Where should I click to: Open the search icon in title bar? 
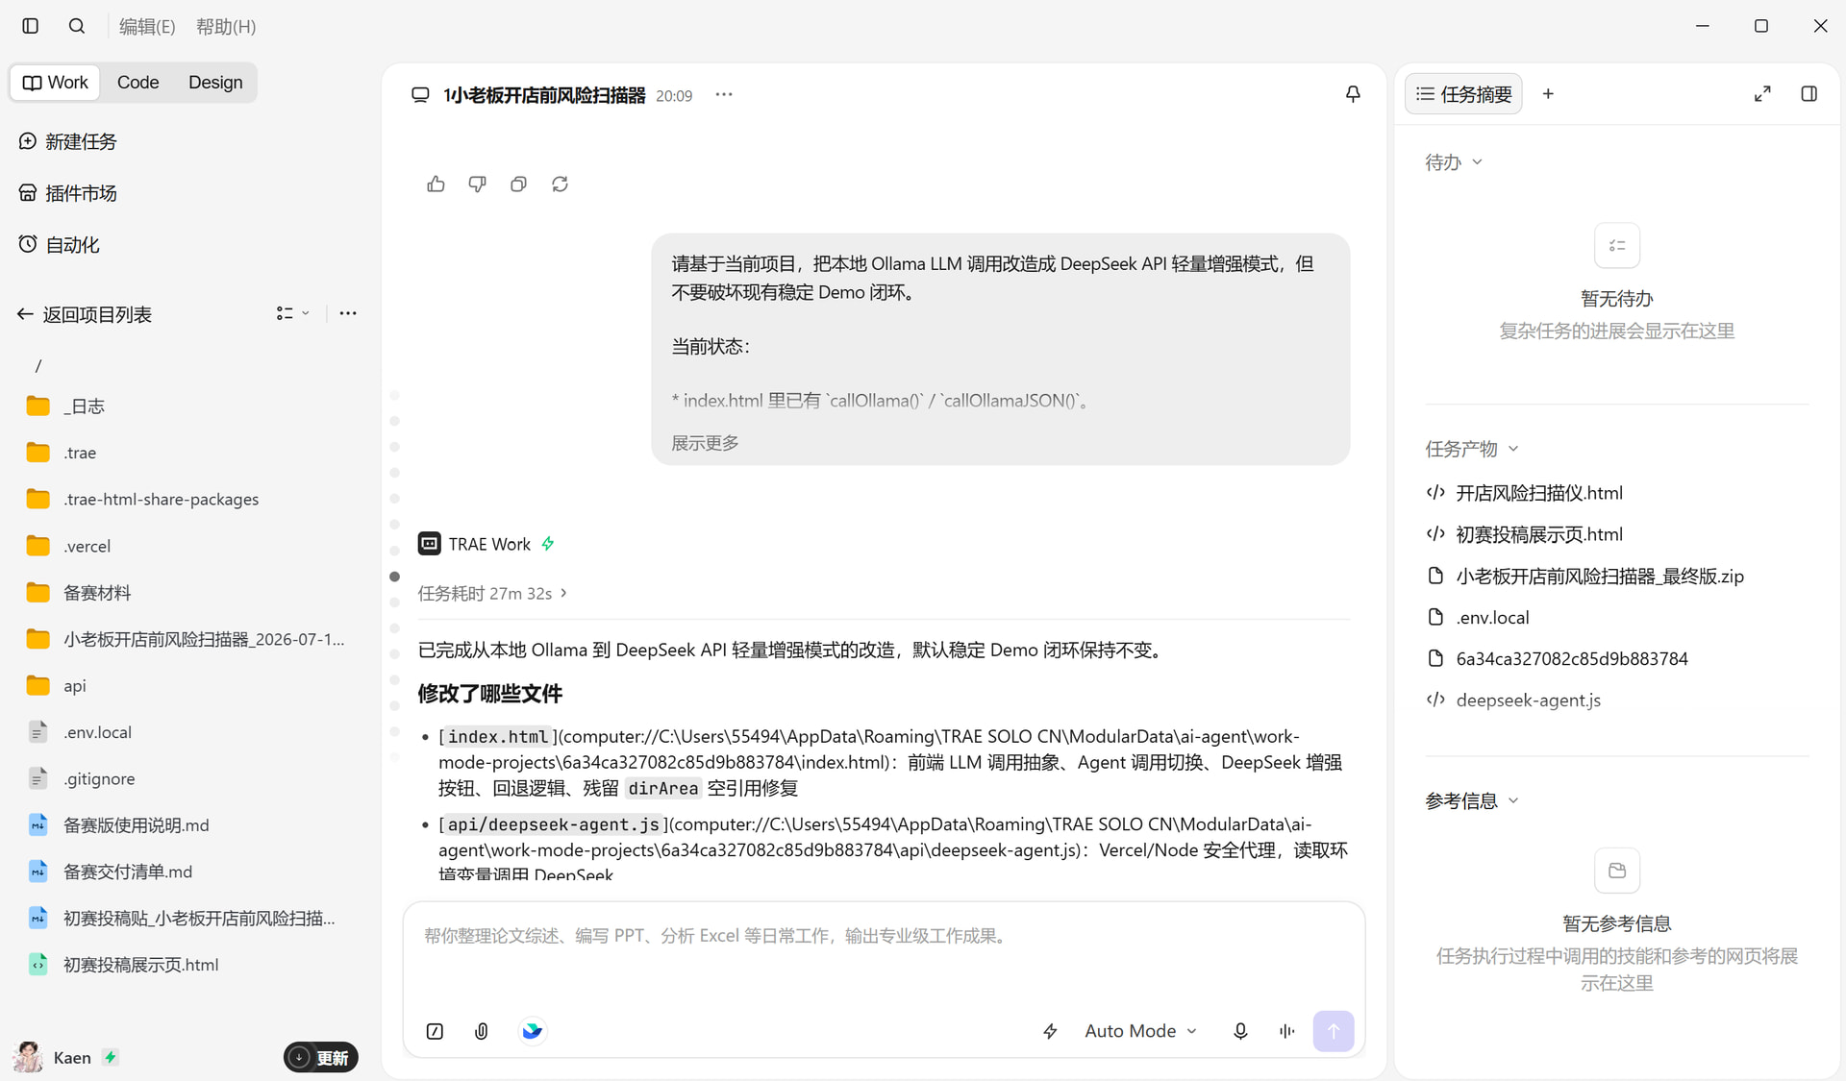pos(77,26)
